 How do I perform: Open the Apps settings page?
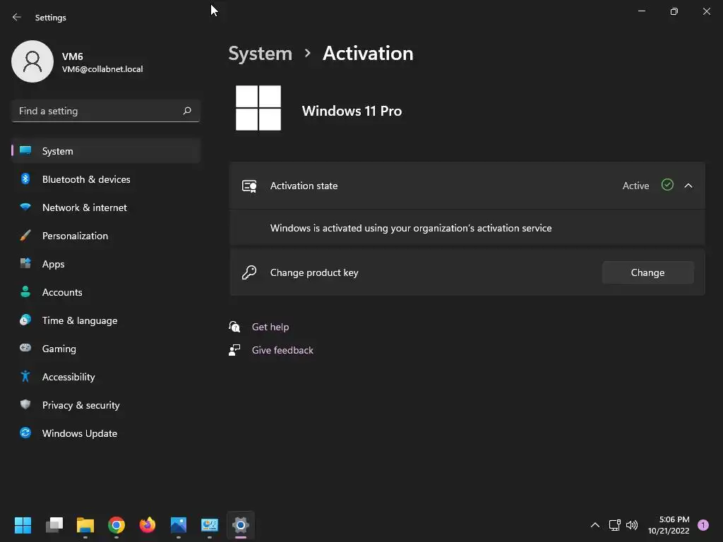(x=106, y=264)
